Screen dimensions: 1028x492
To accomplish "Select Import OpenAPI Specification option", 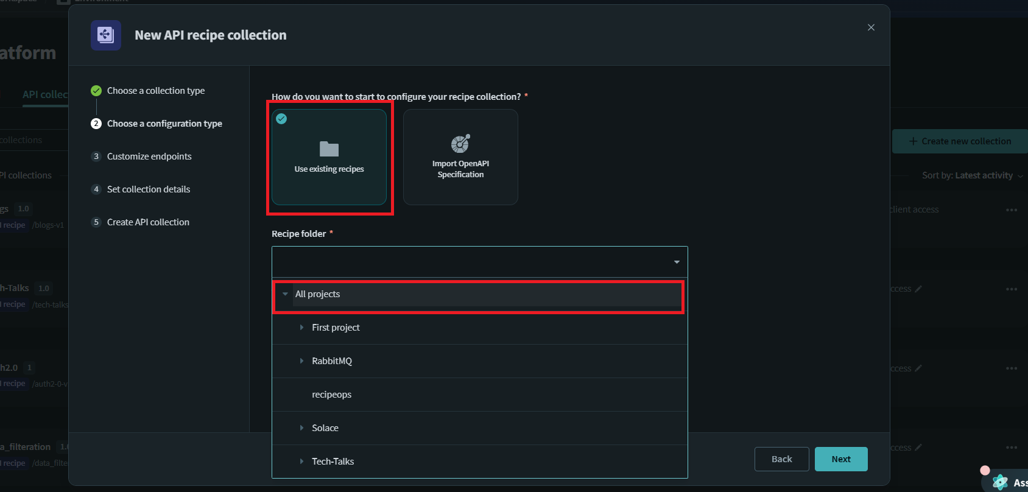I will pyautogui.click(x=460, y=157).
